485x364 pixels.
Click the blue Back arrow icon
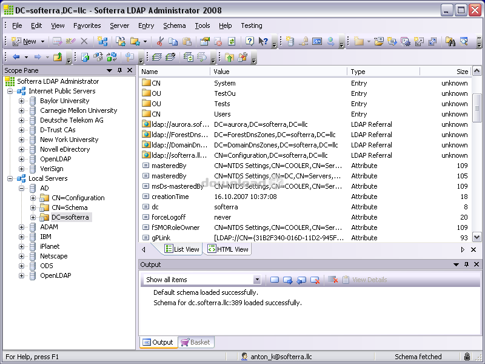16,57
